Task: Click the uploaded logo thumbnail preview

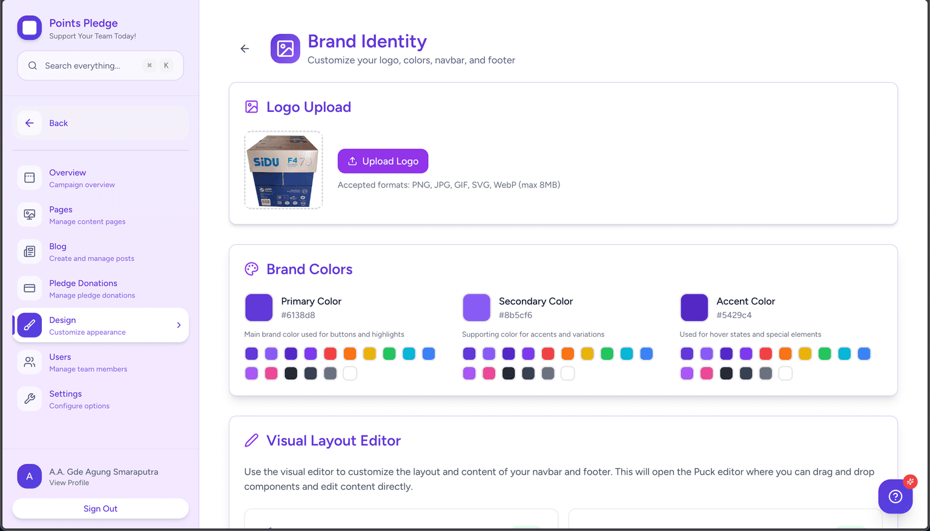Action: coord(283,171)
